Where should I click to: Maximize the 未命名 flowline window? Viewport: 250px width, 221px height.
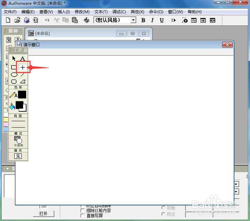coord(132,34)
